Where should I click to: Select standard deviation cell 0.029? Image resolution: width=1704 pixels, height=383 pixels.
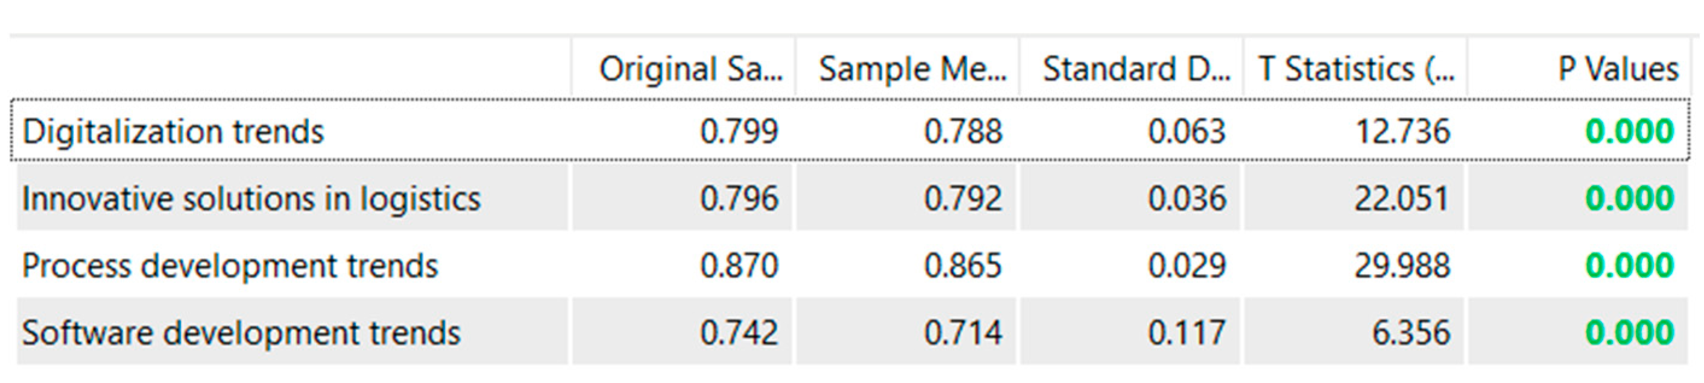point(1187,266)
